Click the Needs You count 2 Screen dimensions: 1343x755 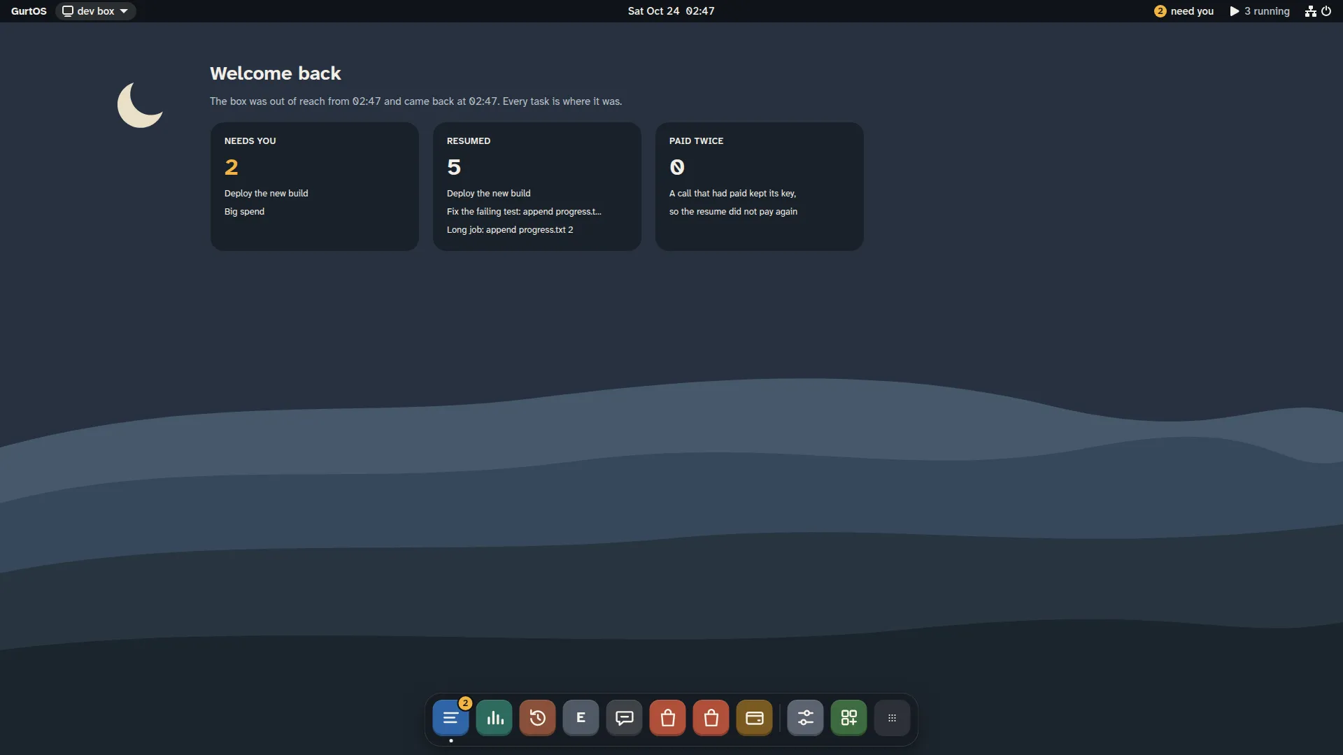[x=232, y=167]
